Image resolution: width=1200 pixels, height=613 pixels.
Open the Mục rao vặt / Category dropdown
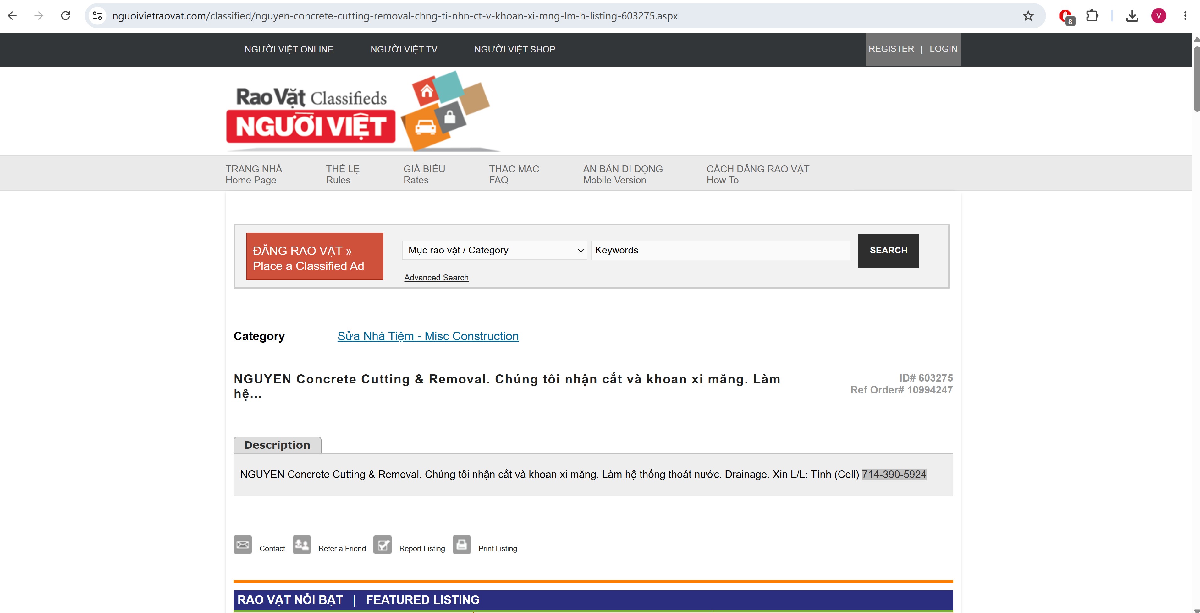tap(494, 250)
